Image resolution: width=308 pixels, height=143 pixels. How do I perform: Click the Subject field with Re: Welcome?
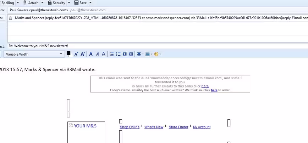tap(158, 46)
